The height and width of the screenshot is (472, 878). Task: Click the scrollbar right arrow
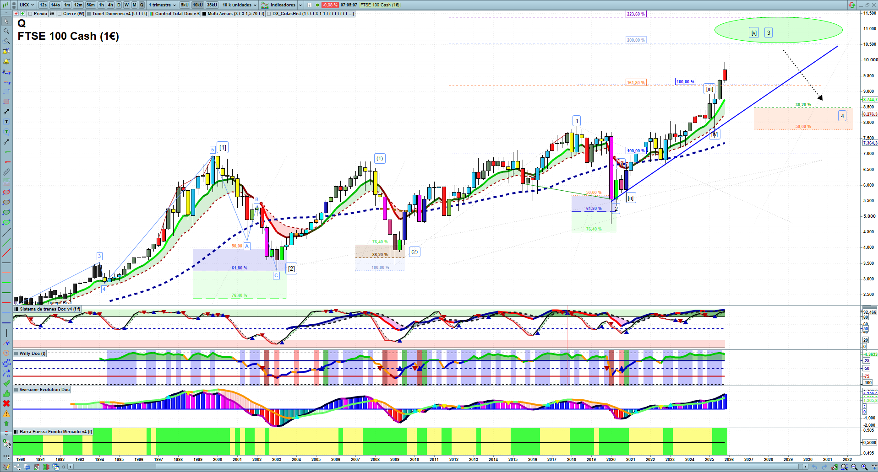pyautogui.click(x=806, y=467)
